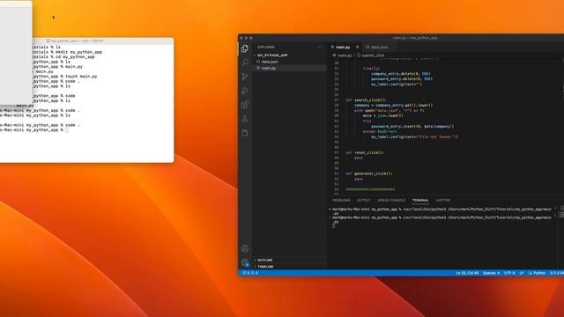Click the def reset_click() line in editor
This screenshot has width=564, height=317.
pos(365,152)
